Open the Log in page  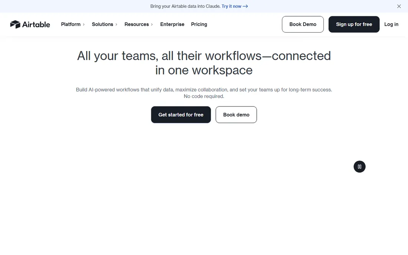coord(391,24)
